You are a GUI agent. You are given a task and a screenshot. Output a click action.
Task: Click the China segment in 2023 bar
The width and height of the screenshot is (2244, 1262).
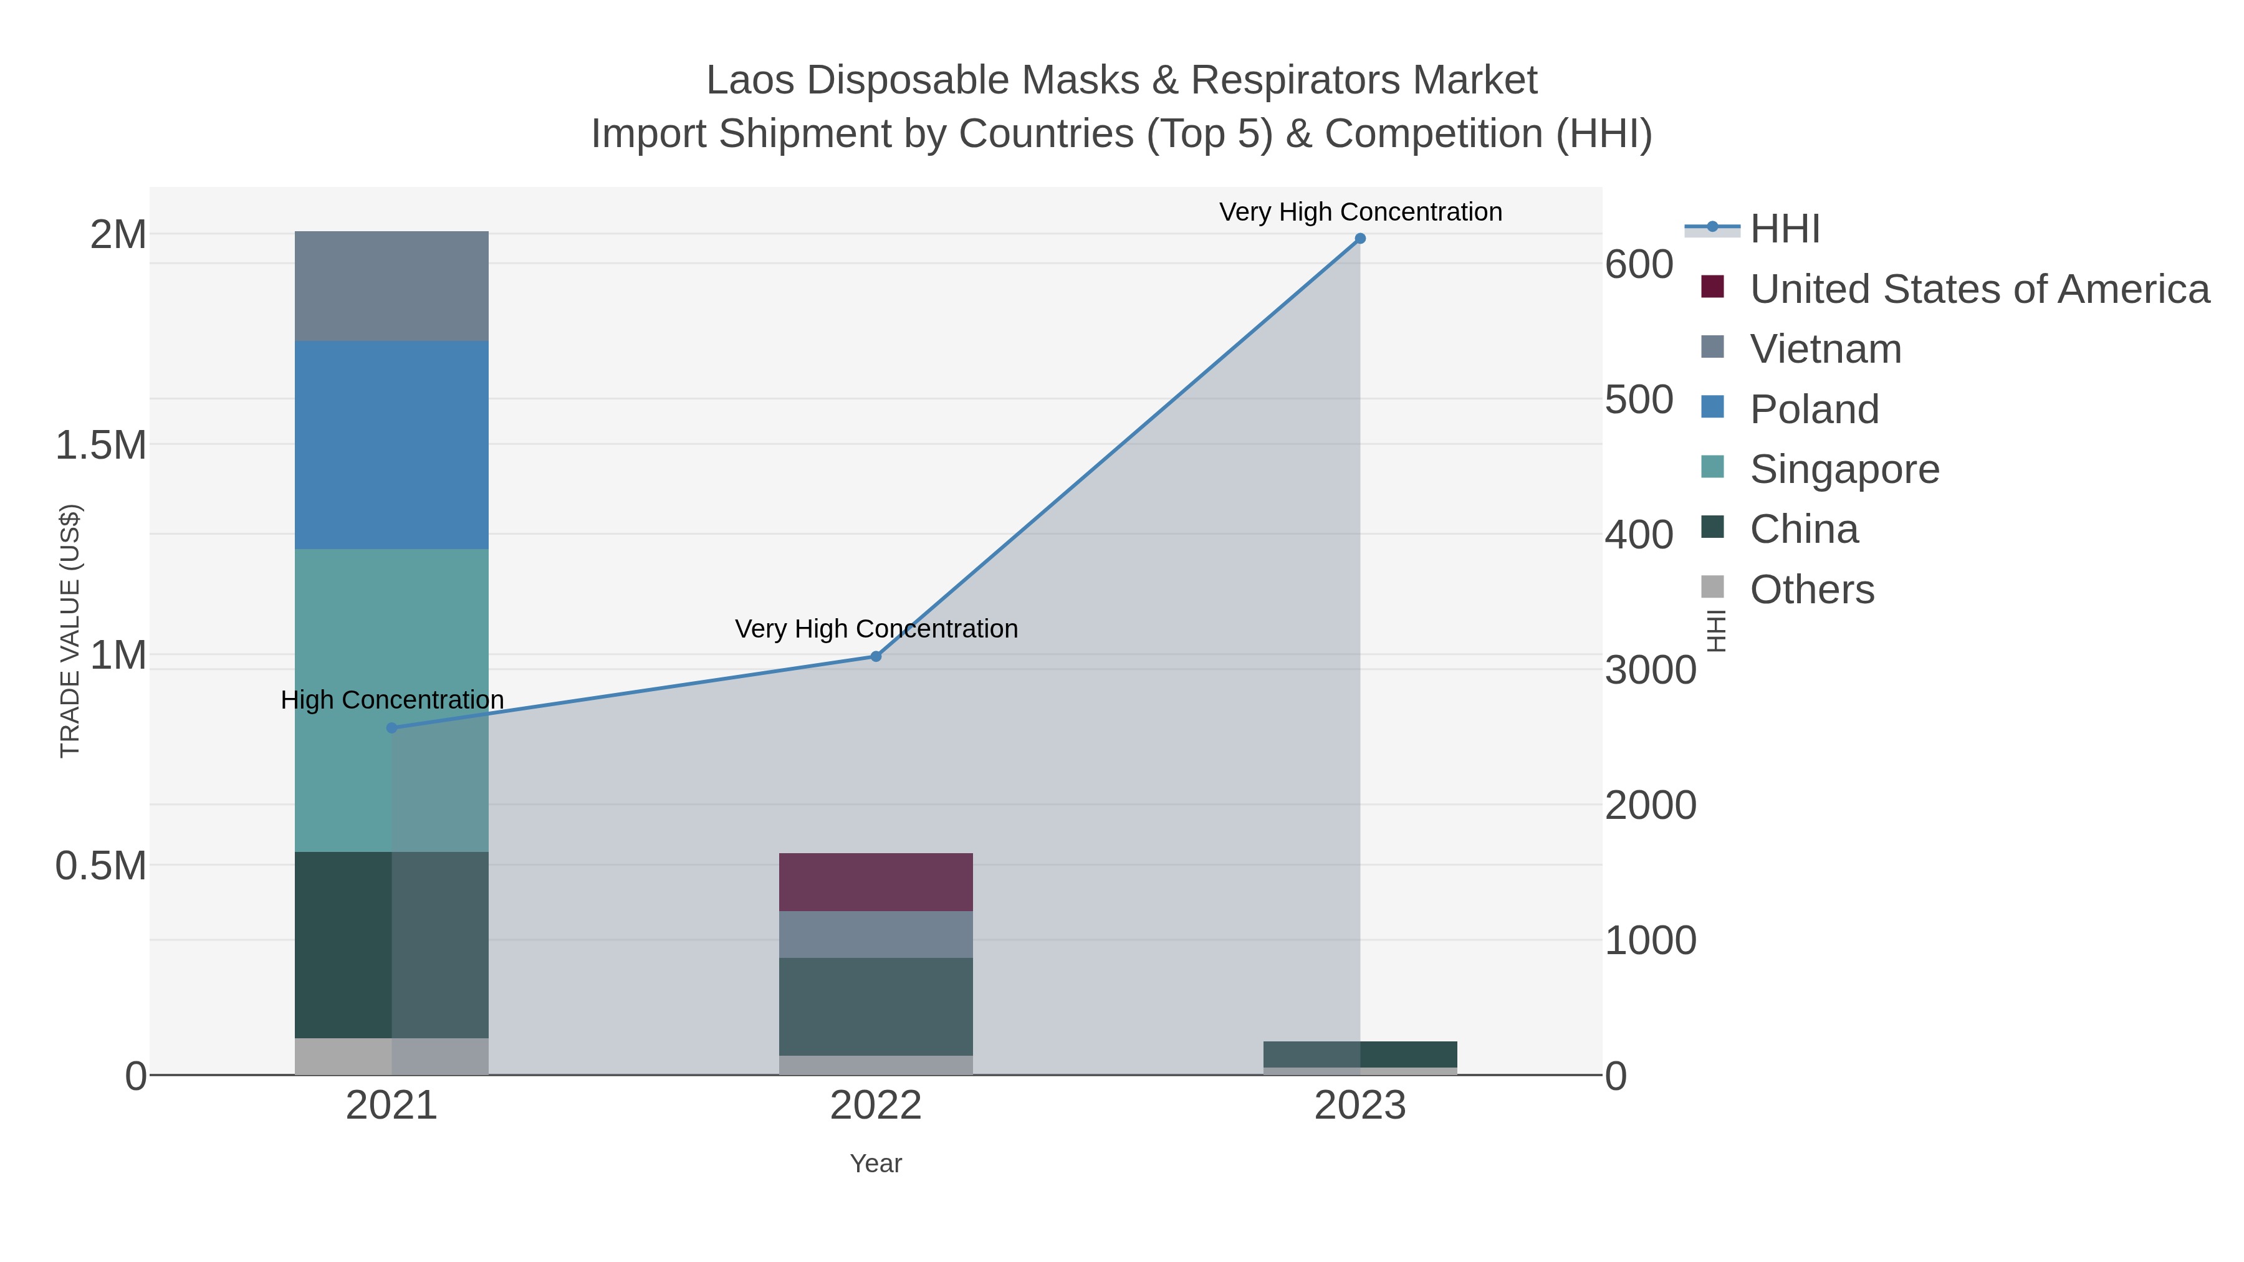(x=1361, y=1054)
